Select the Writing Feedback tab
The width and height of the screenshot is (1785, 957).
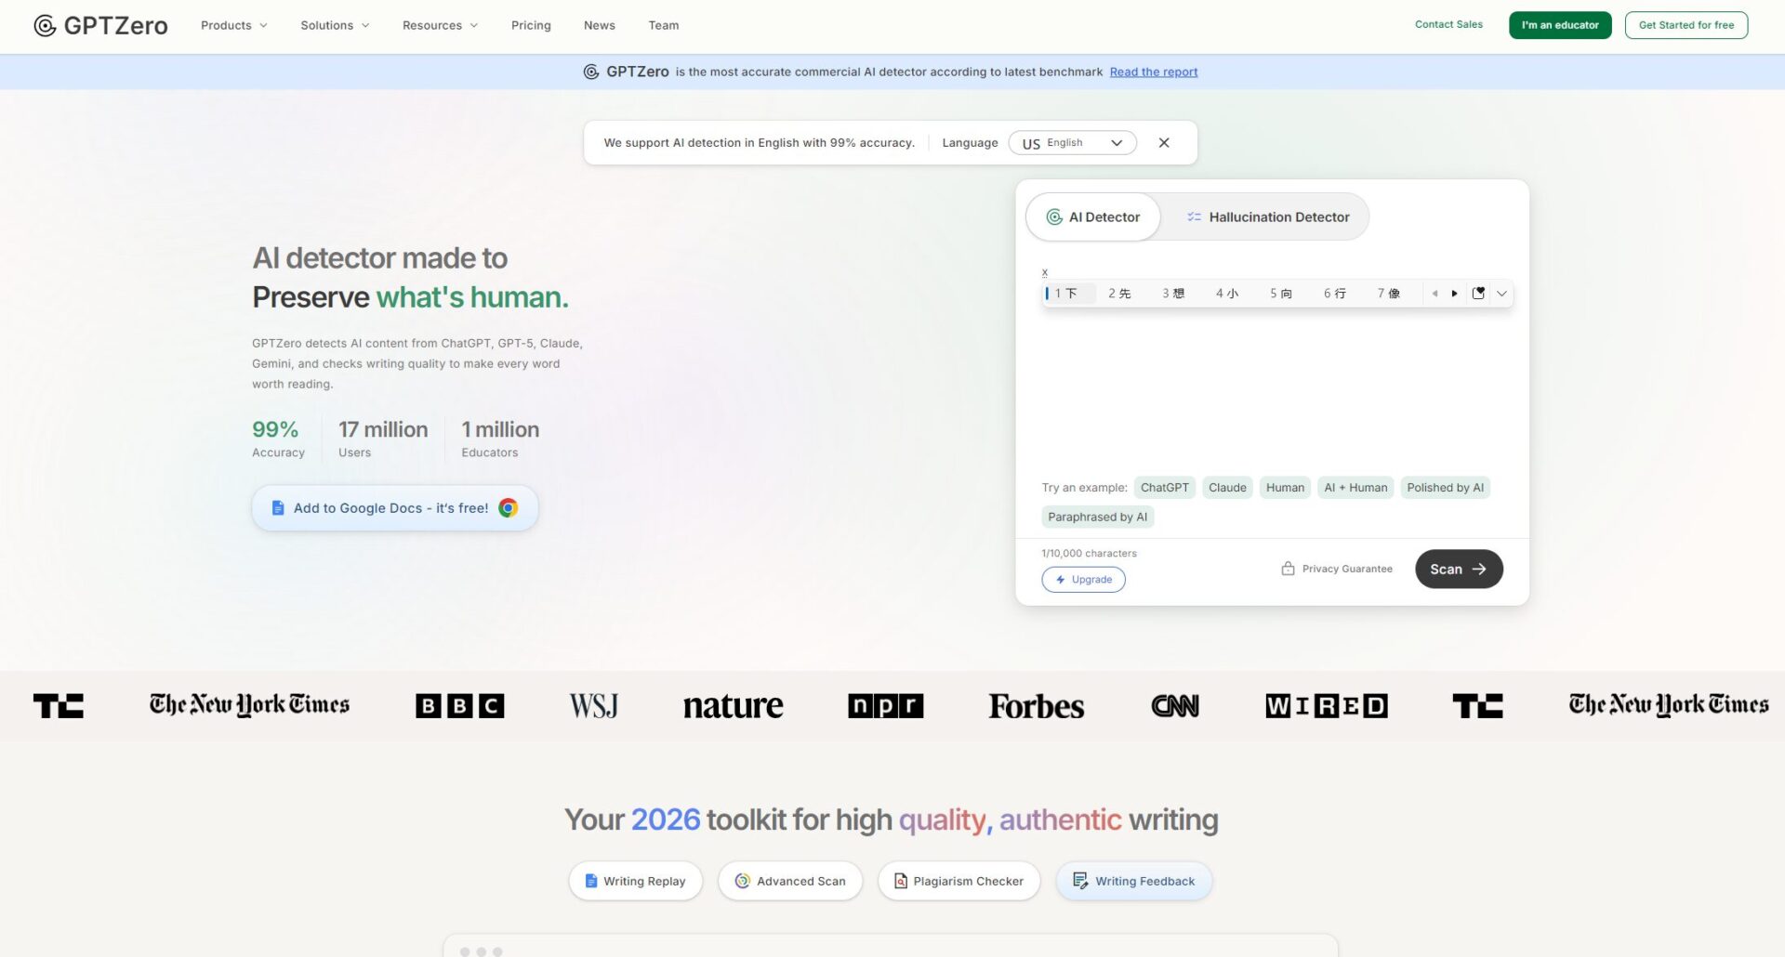[x=1134, y=881]
